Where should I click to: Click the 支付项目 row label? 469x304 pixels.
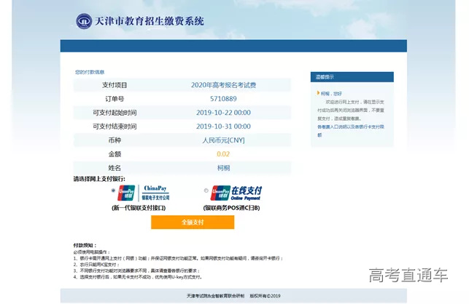(x=115, y=85)
